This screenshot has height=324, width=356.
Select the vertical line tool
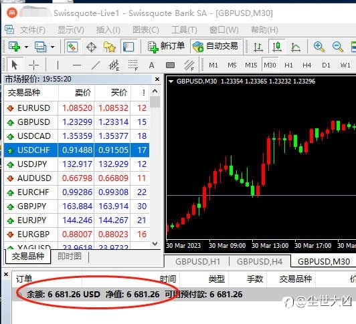pyautogui.click(x=58, y=65)
